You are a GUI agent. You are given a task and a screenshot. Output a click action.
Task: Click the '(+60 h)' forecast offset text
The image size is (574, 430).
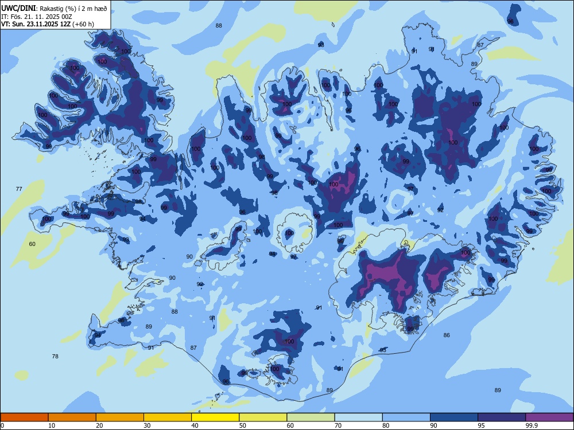[x=83, y=24]
